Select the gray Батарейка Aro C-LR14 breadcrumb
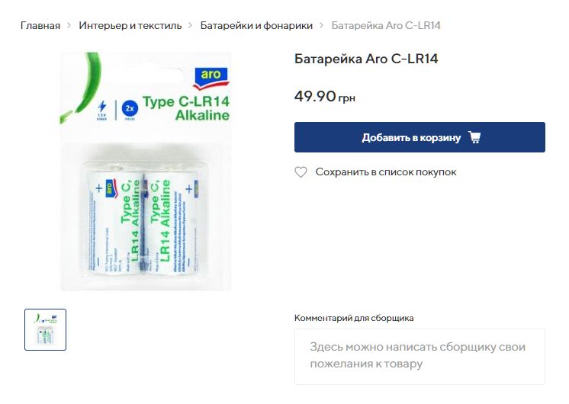 [386, 25]
